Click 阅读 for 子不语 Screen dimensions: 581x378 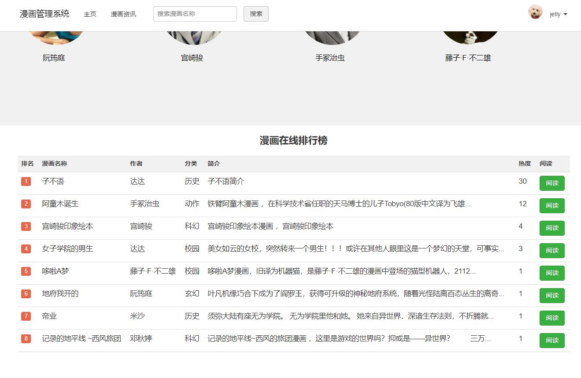[551, 183]
